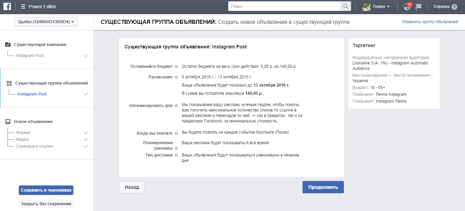Click the Power Editor title
The height and width of the screenshot is (211, 465).
(x=43, y=6)
